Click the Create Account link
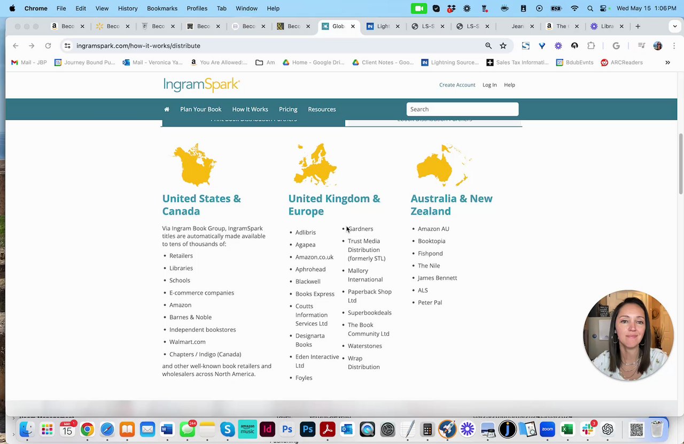Image resolution: width=684 pixels, height=444 pixels. 457,85
